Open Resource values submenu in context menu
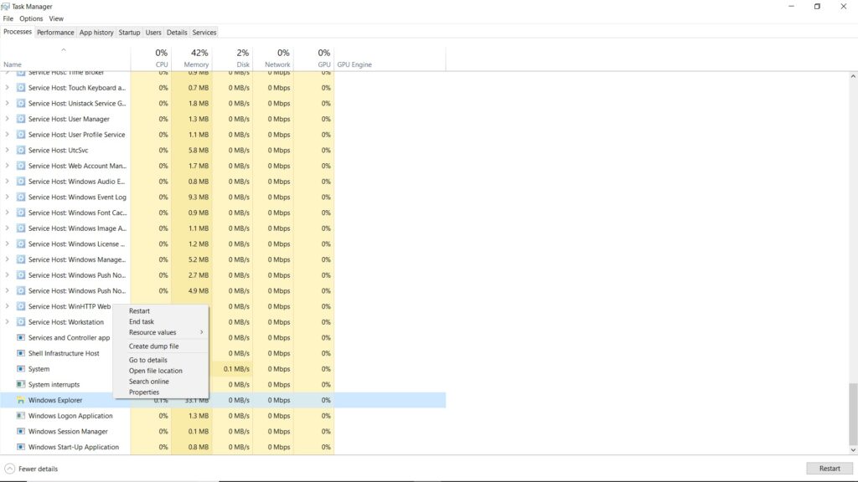858x482 pixels. tap(161, 332)
